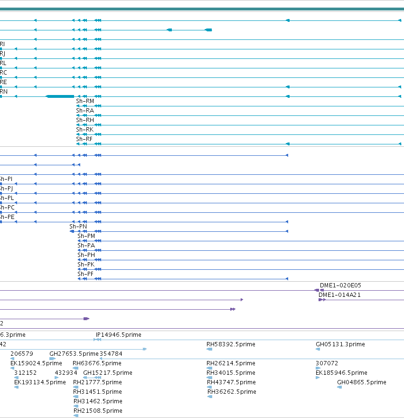The height and width of the screenshot is (418, 404).
Task: Open the RH34015.5prime EST label
Action: tap(231, 373)
